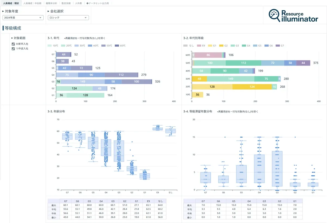Select the 149 bar segment in G3 row
The image size is (327, 223).
point(83,82)
